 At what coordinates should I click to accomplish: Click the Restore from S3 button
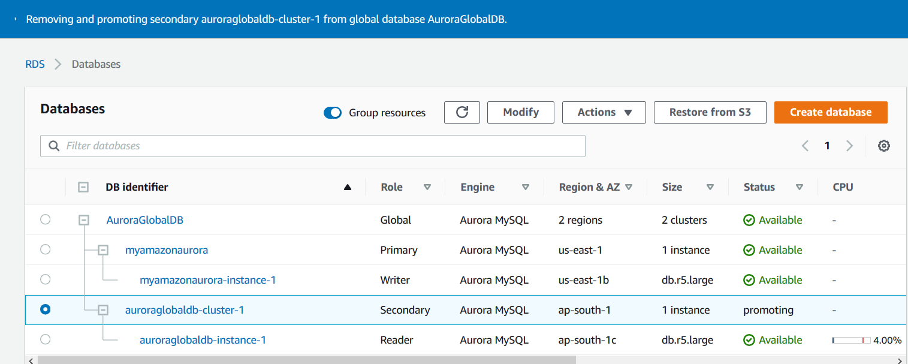point(710,112)
